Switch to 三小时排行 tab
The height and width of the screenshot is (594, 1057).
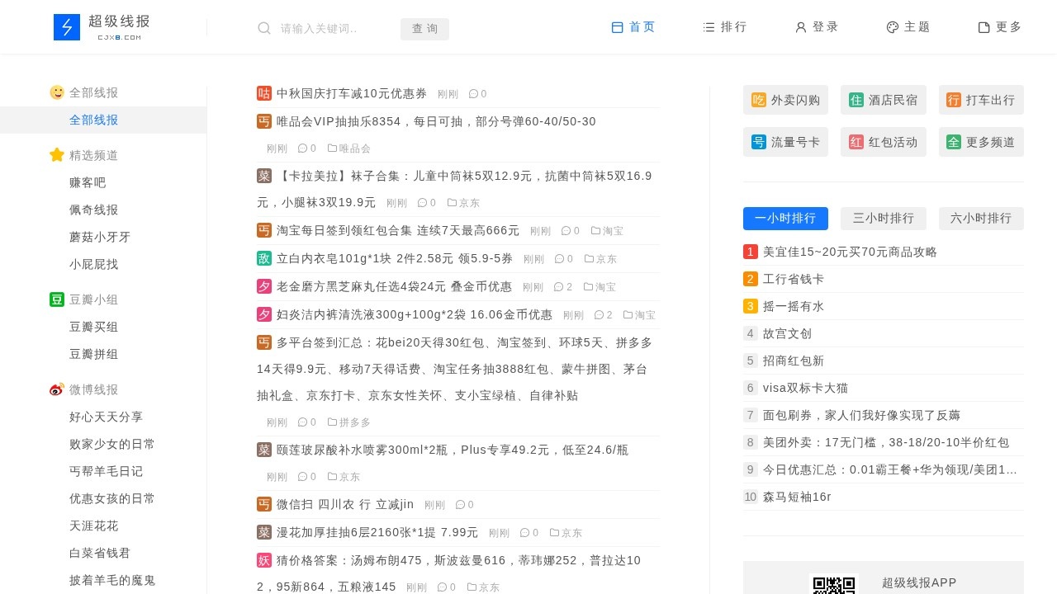[883, 219]
